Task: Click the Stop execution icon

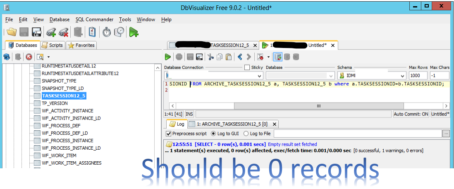Action: tap(179, 57)
